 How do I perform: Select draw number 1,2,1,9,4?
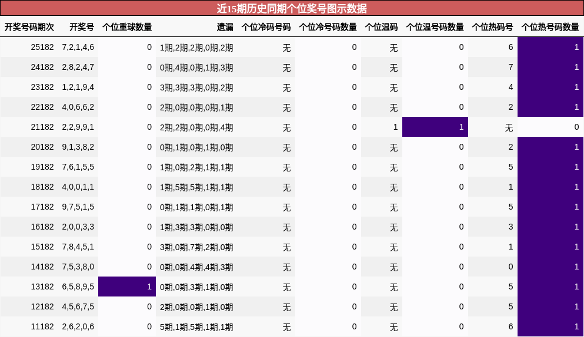(x=78, y=87)
